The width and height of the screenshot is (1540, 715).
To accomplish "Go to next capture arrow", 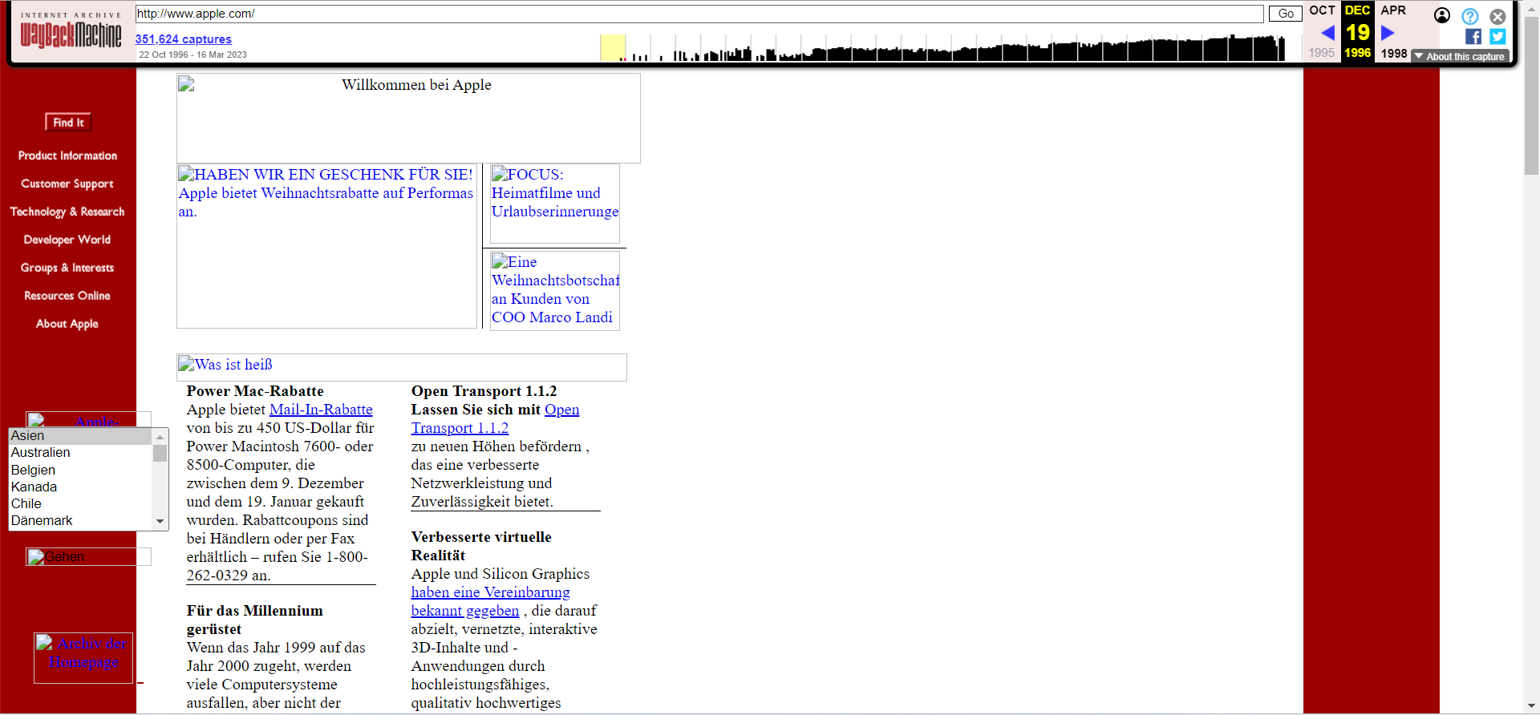I will pos(1388,33).
